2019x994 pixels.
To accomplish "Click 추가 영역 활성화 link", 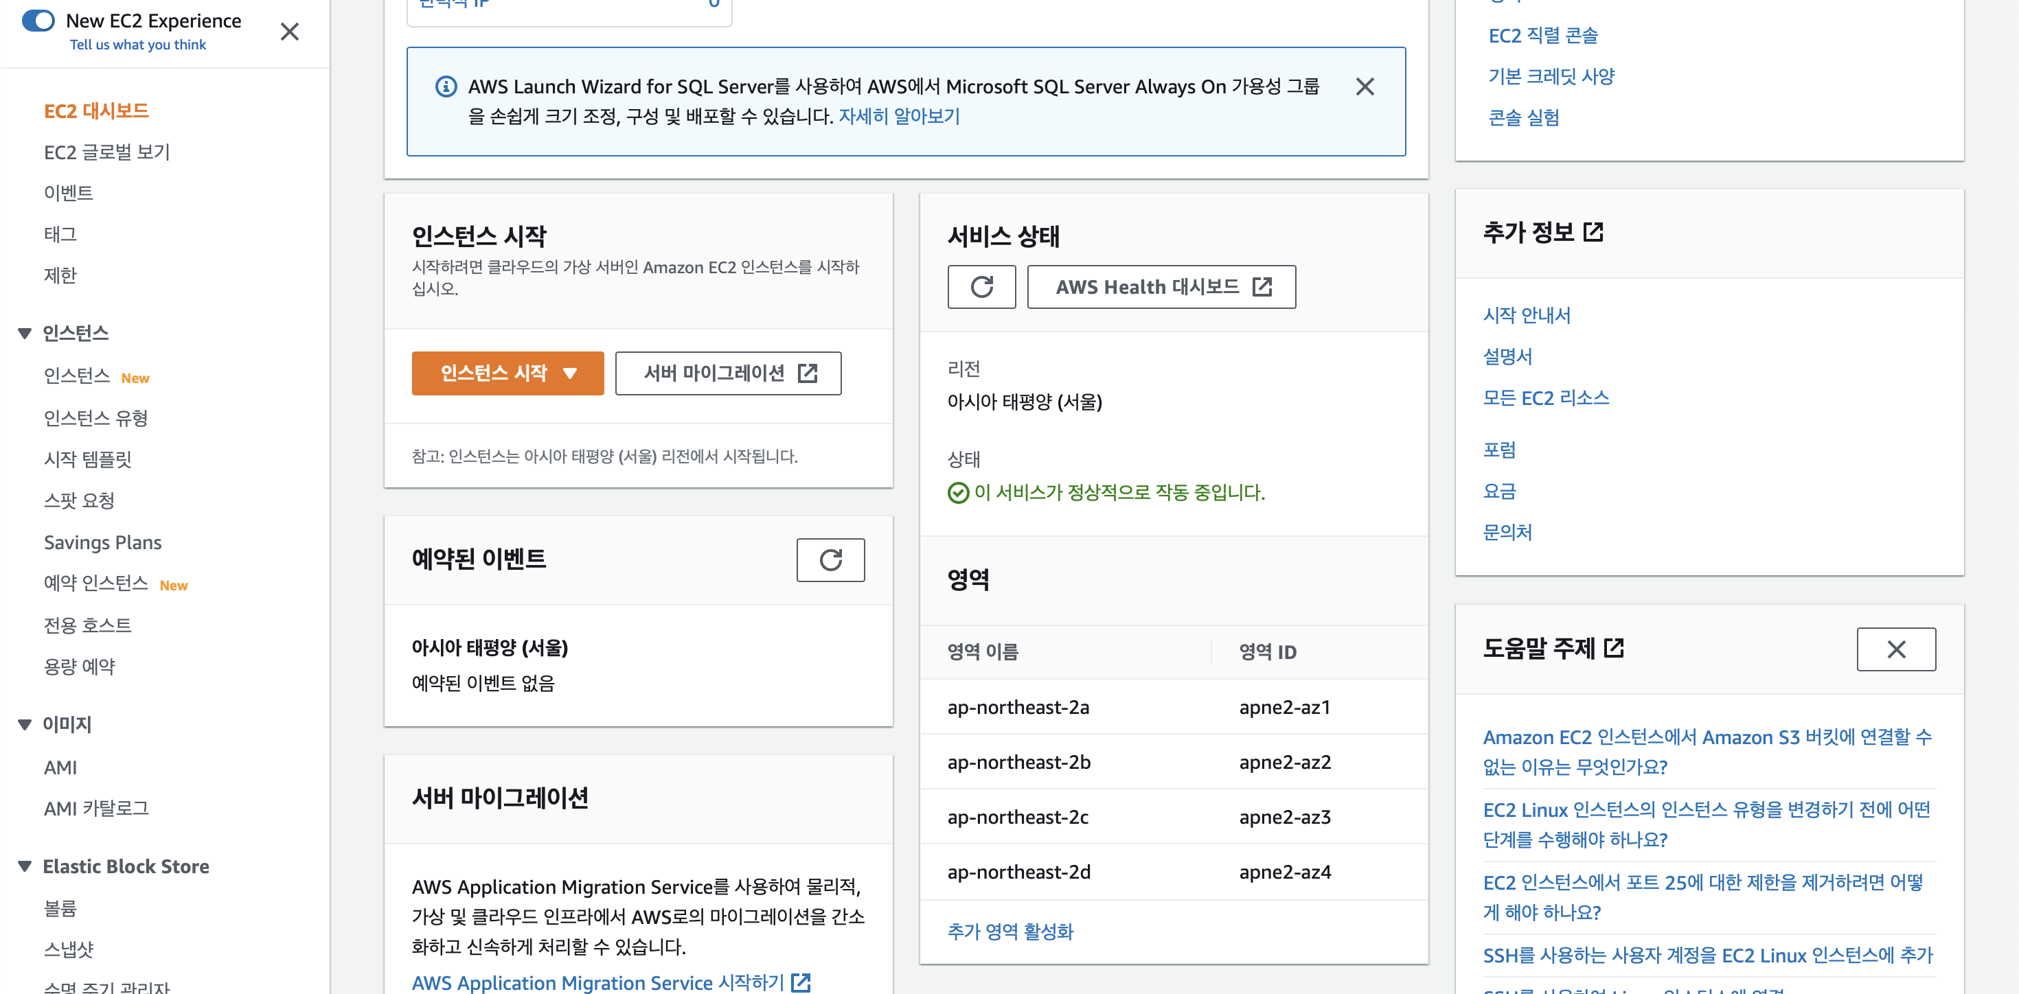I will pyautogui.click(x=1010, y=932).
